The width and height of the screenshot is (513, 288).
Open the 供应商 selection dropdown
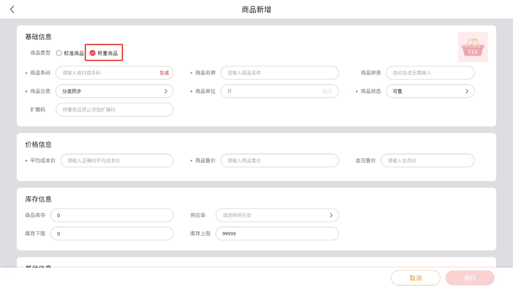[277, 215]
